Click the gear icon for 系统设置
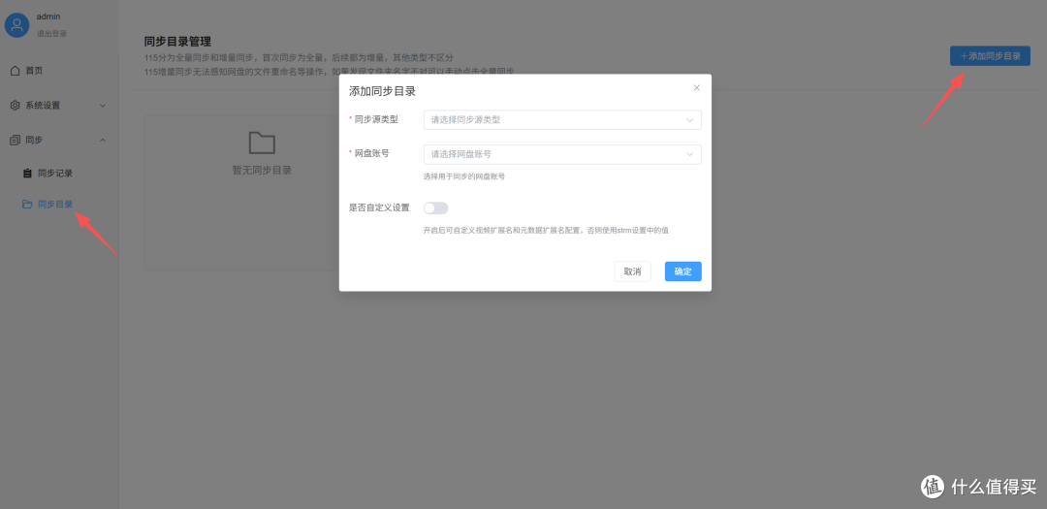The height and width of the screenshot is (509, 1047). click(16, 106)
